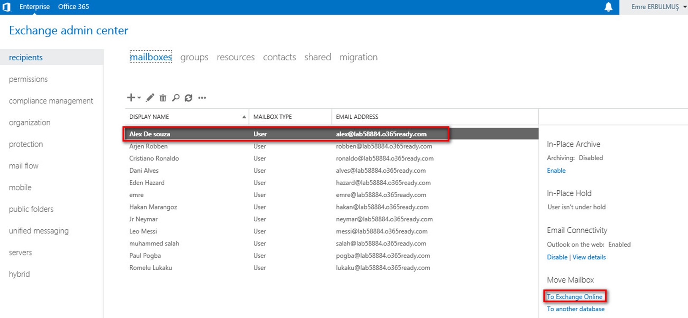Edit selected mailbox with pencil icon

click(150, 98)
